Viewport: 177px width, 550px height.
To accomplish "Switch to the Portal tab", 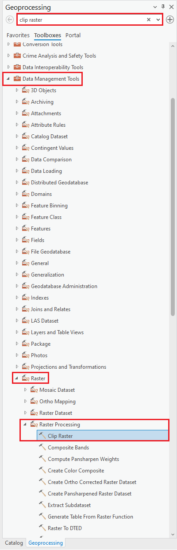I will [73, 35].
